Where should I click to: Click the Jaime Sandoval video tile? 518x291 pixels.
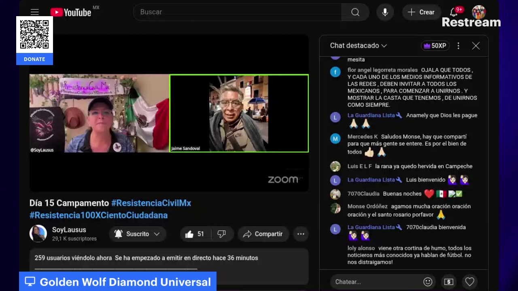click(239, 113)
